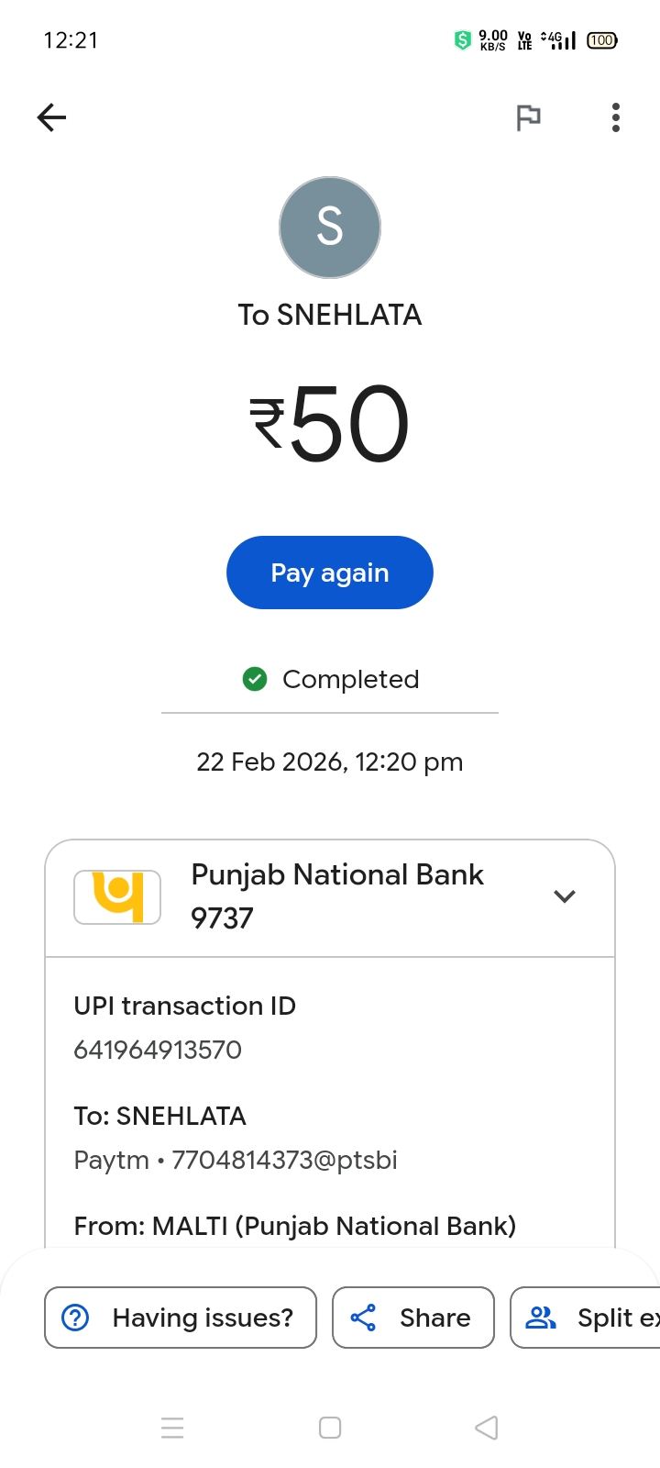
Task: Tap the question mark help icon
Action: click(75, 1318)
